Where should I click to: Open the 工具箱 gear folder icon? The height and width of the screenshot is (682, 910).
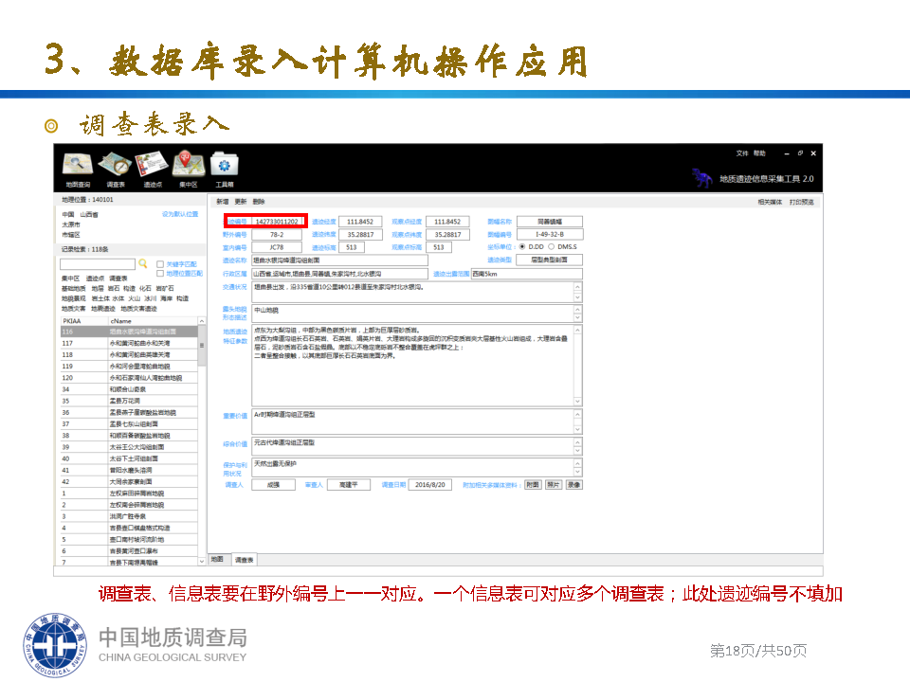tap(225, 169)
